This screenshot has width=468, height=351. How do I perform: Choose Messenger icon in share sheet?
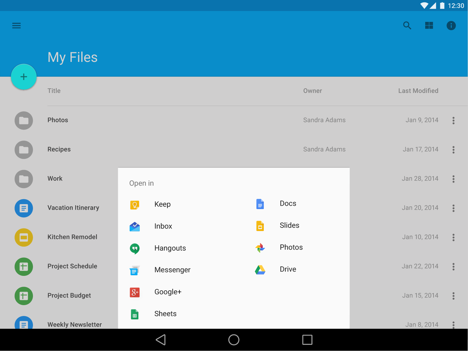[135, 270]
